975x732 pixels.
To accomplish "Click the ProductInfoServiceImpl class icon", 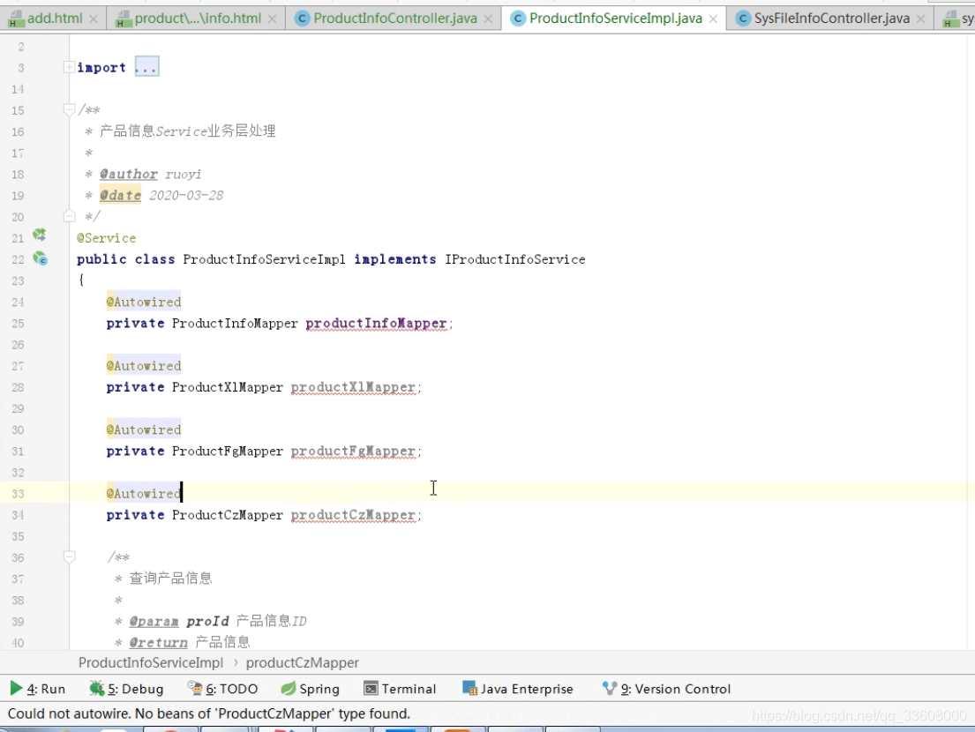I will pyautogui.click(x=517, y=19).
